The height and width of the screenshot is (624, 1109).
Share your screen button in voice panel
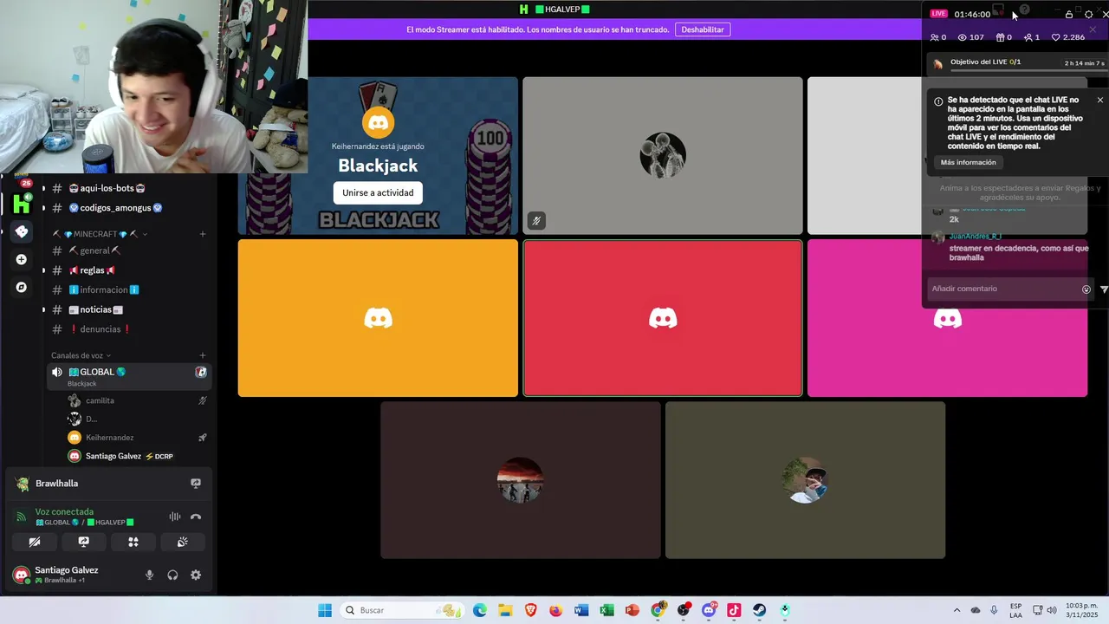click(x=84, y=542)
